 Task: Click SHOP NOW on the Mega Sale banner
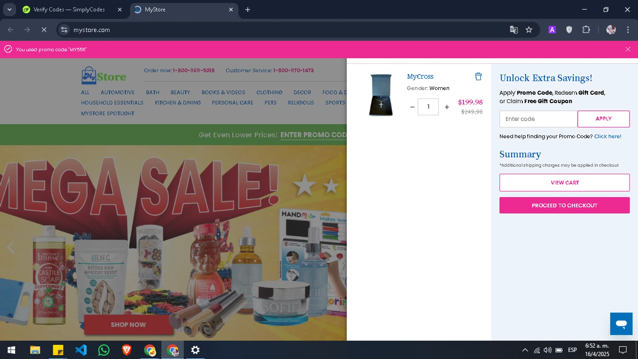[x=128, y=325]
